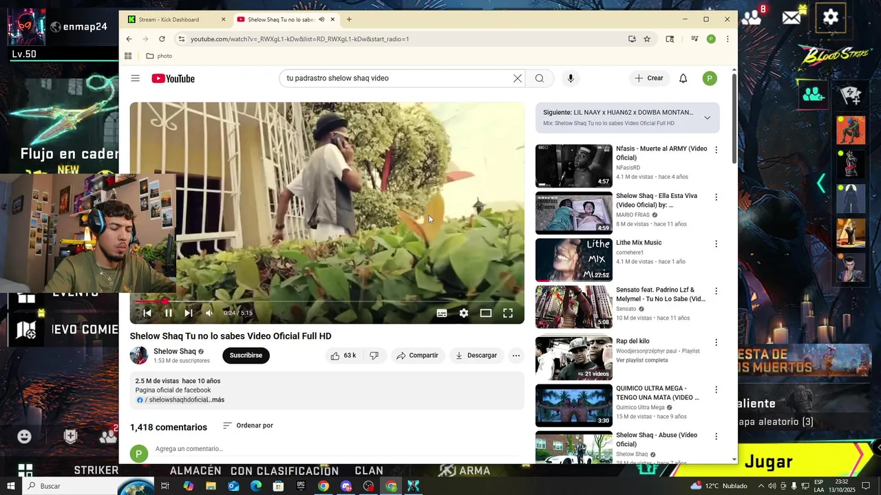Open options for Nfasis Muerte al ARMY video
The image size is (881, 495).
pyautogui.click(x=716, y=150)
